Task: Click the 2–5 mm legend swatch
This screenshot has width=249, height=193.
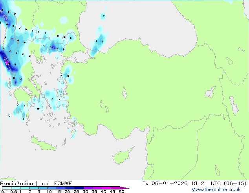Action: (34, 188)
